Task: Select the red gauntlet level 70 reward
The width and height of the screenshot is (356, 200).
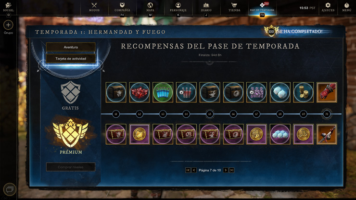Action: (327, 92)
